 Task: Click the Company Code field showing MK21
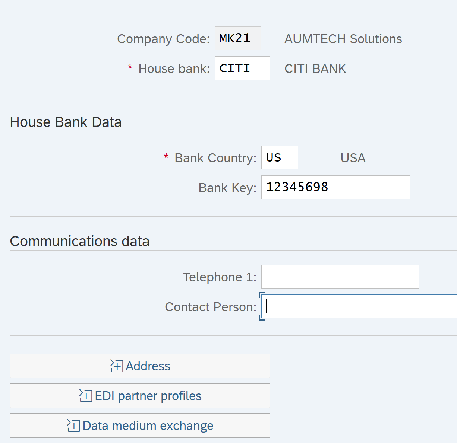(x=238, y=38)
